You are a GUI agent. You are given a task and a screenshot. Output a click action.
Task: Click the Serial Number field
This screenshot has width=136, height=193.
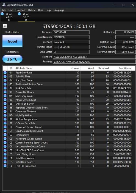pos(71,37)
